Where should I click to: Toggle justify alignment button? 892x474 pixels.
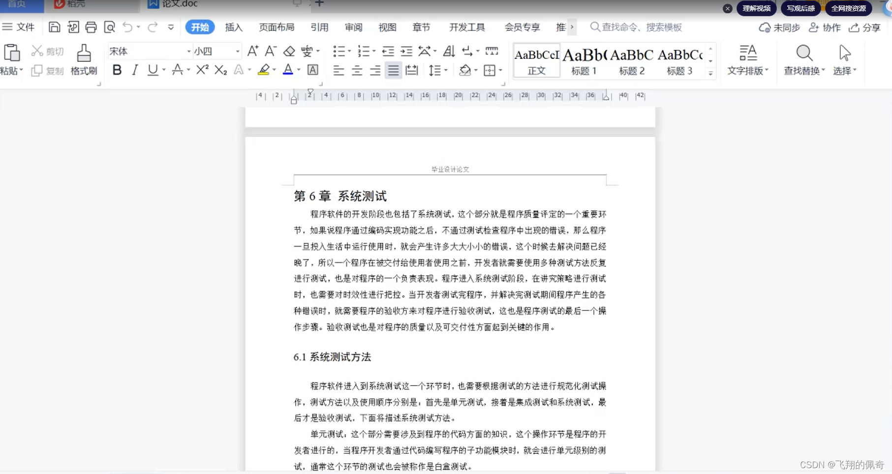pos(393,70)
